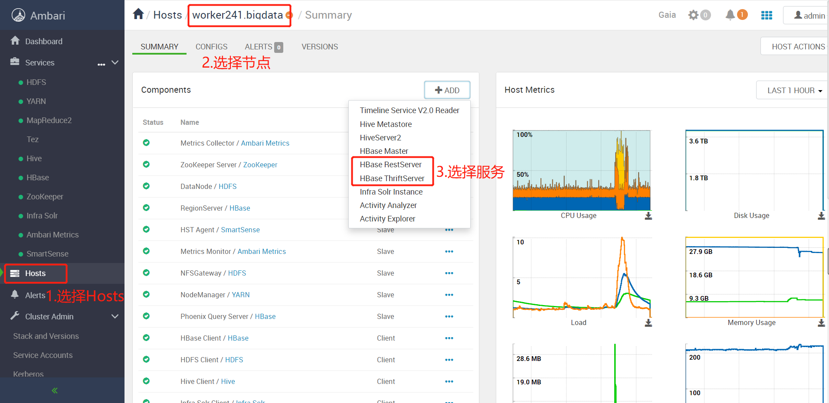Open Stack and Versions in sidebar
This screenshot has height=403, width=829.
[46, 336]
